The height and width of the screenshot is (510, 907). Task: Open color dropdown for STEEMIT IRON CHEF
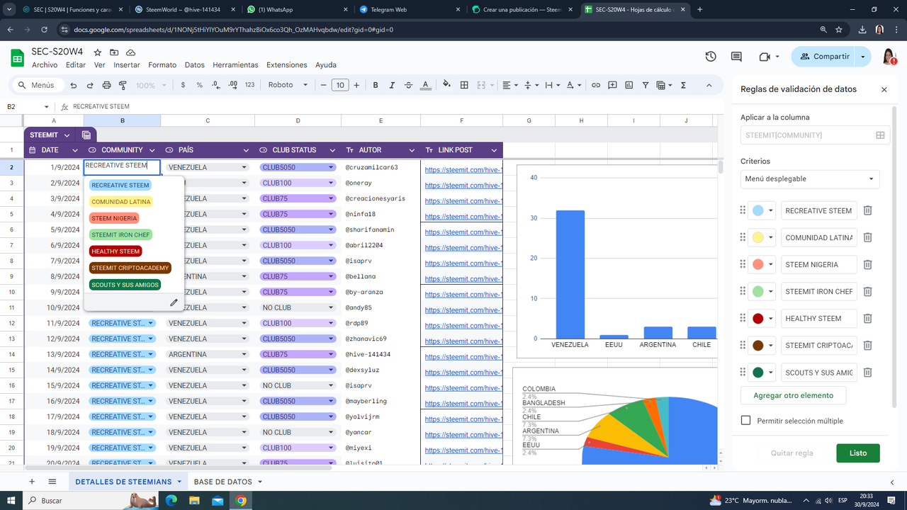(771, 291)
